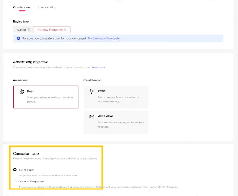Viewport: 238px width, 196px height.
Task: Click the Advertising objective heading
Action: pyautogui.click(x=31, y=62)
